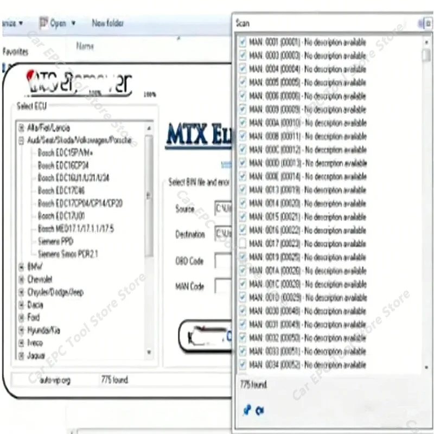Viewport: 434px width, 434px height.
Task: Click row text 'MAN: 000C (00012)'
Action: click(x=275, y=150)
